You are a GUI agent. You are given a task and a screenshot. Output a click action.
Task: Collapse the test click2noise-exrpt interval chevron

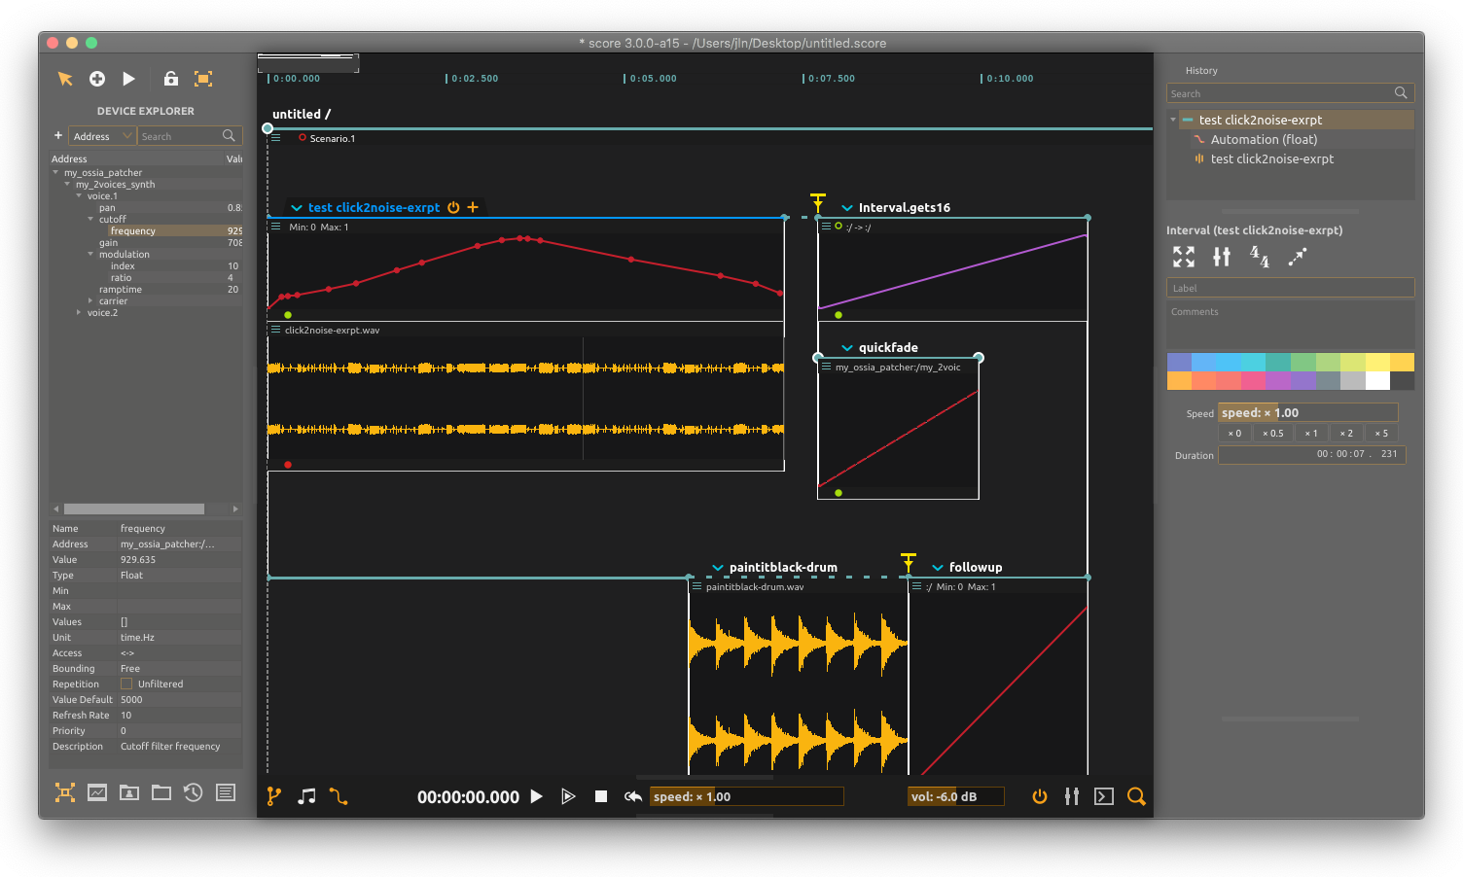[297, 207]
